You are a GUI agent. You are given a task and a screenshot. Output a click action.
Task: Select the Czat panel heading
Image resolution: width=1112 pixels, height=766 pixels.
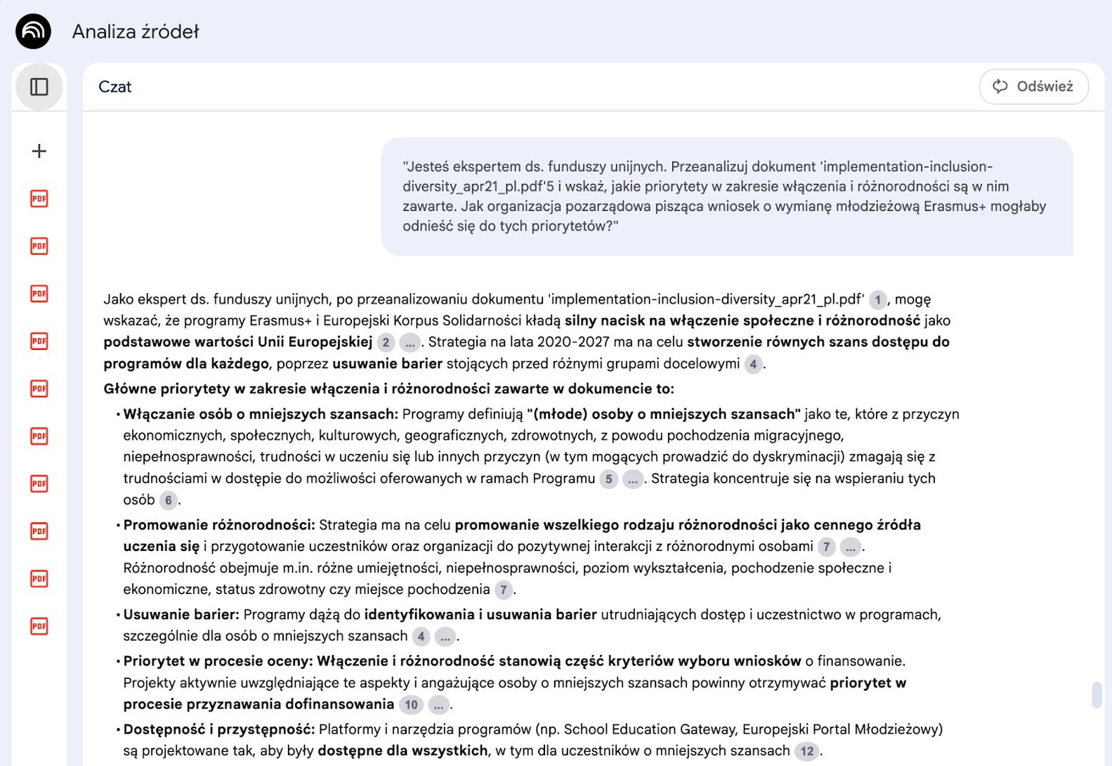[115, 86]
